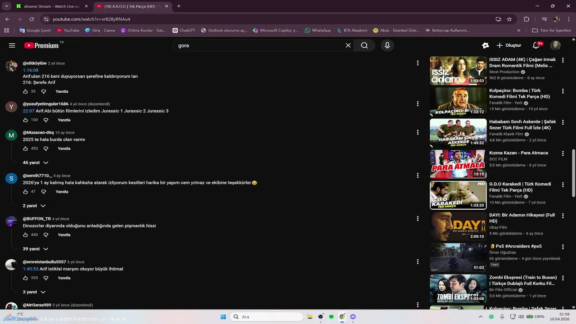Dislike the comment by @Musacan-d6q

[x=46, y=148]
